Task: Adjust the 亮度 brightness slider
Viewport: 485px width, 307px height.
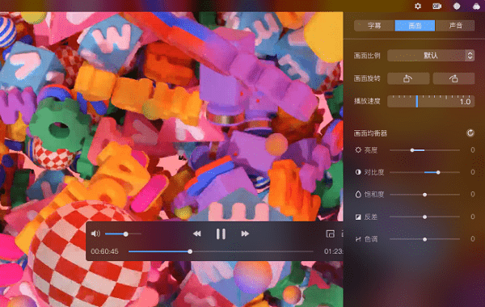Action: click(424, 150)
